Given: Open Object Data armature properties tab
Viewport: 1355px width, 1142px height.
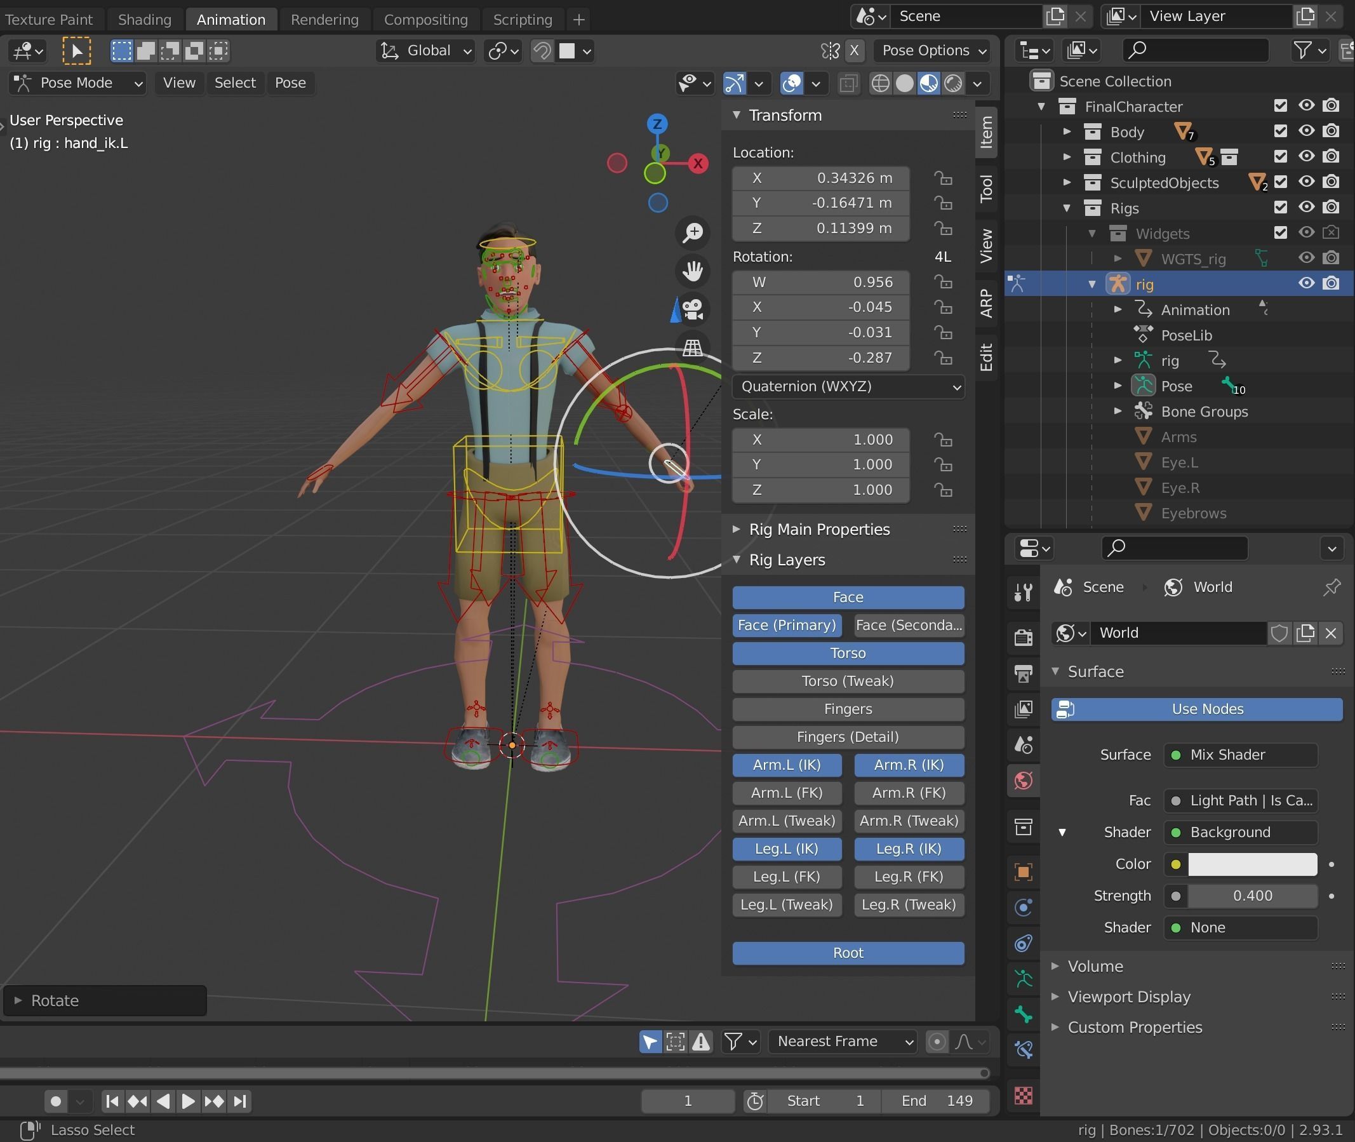Looking at the screenshot, I should coord(1023,978).
